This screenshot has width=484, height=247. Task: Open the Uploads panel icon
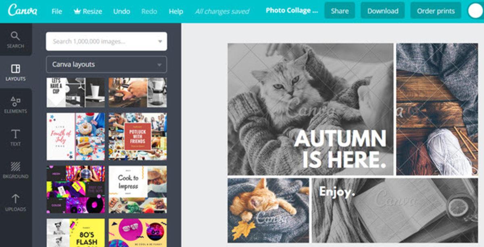tap(15, 203)
